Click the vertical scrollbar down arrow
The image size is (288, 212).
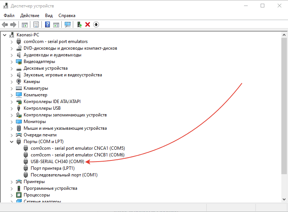pyautogui.click(x=284, y=199)
